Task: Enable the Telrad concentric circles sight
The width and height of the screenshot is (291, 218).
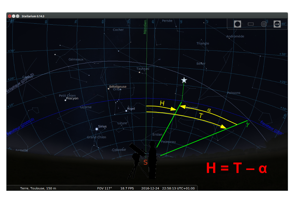Action: click(x=264, y=24)
